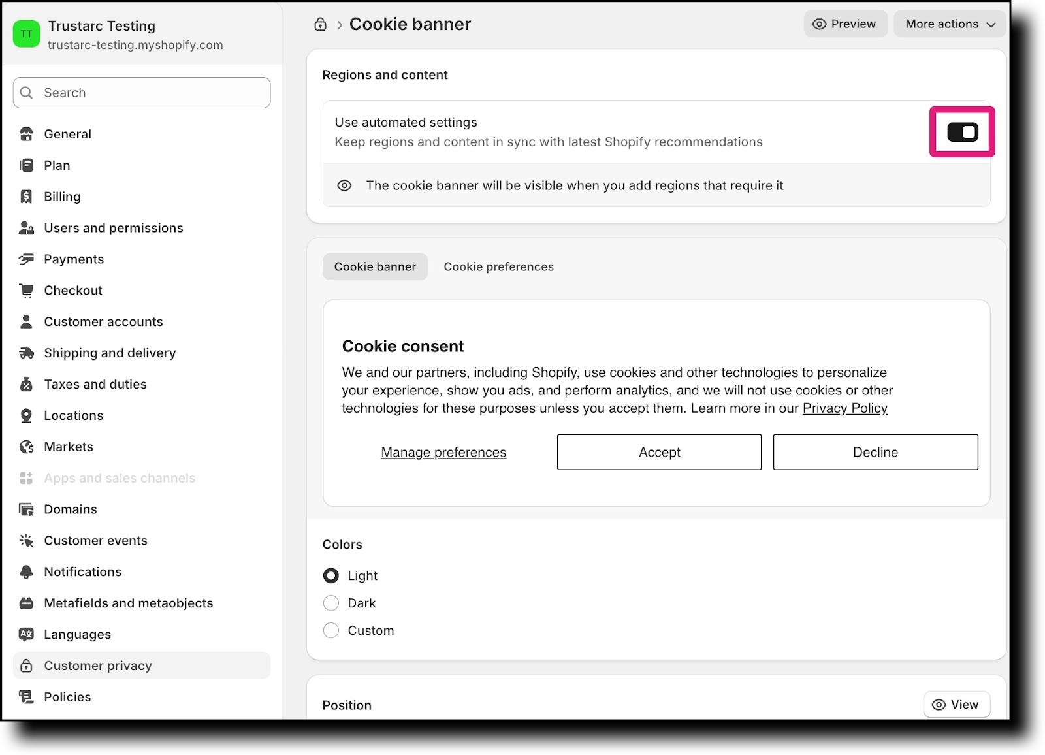Screen dimensions: 1045x755
Task: Open the Policies settings page
Action: 142,697
